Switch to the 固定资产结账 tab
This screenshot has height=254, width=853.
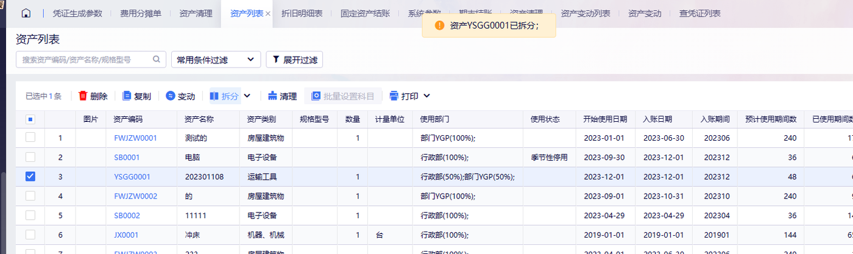point(365,13)
